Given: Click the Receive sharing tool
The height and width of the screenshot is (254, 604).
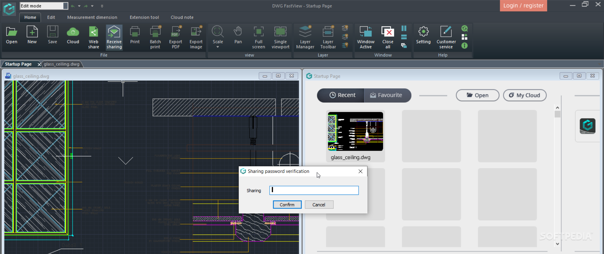Looking at the screenshot, I should click(114, 37).
